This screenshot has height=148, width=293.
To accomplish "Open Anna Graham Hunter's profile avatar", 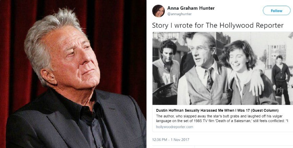I will tap(158, 11).
